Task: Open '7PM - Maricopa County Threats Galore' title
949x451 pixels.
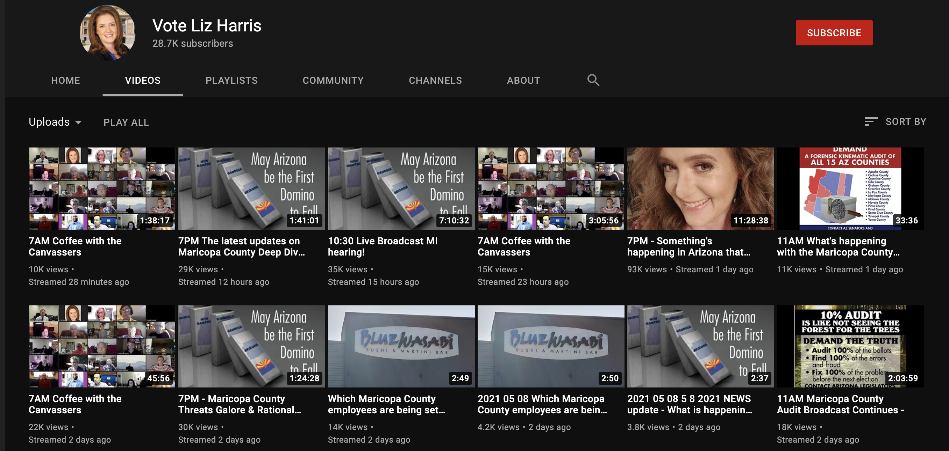Action: tap(240, 404)
